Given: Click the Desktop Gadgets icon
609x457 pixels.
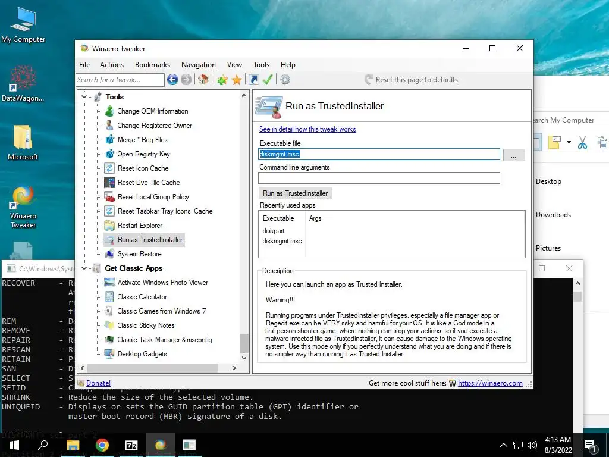Looking at the screenshot, I should pos(109,354).
